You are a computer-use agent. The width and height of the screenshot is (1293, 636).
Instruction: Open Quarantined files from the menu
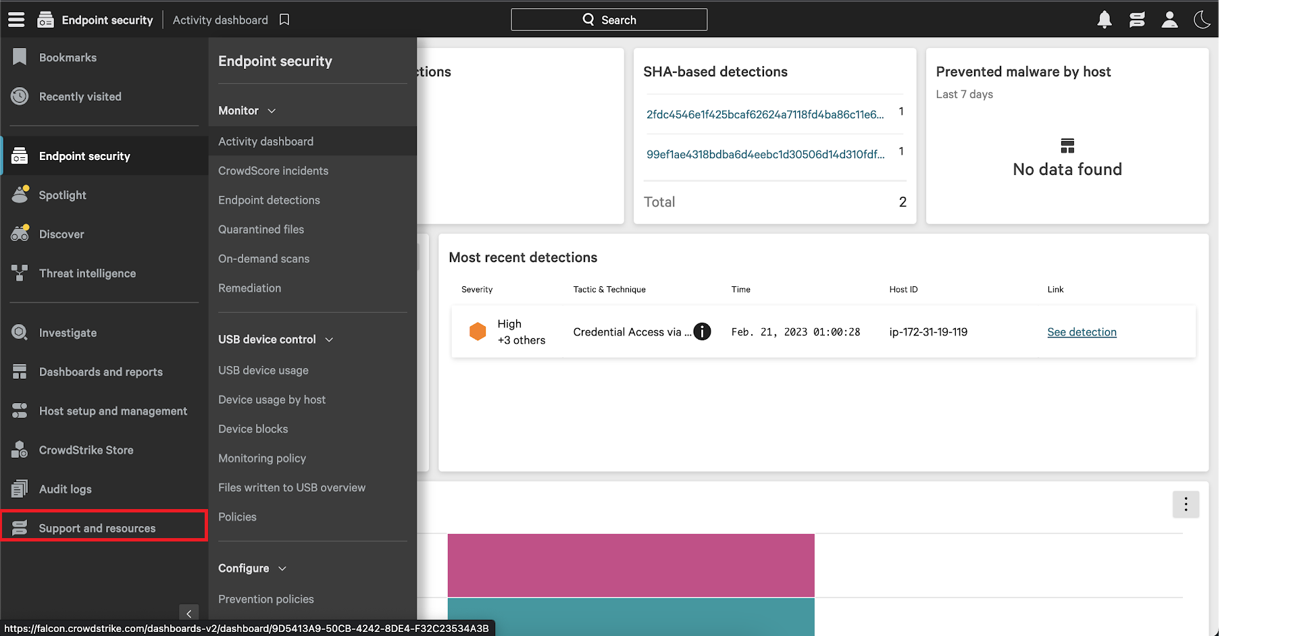(261, 229)
